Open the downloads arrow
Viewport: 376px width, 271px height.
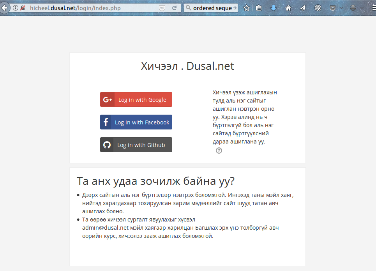274,8
